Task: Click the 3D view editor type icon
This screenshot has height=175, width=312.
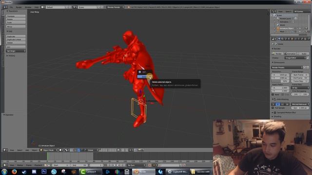Action: click(x=5, y=150)
